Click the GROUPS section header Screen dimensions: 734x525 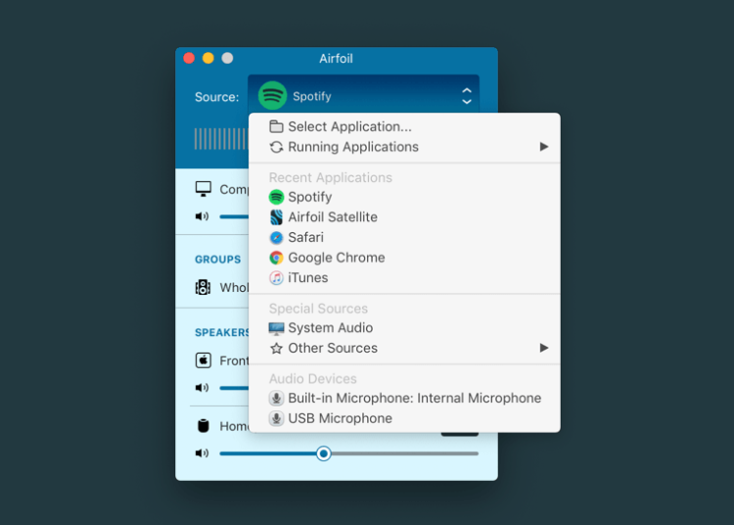tap(217, 260)
